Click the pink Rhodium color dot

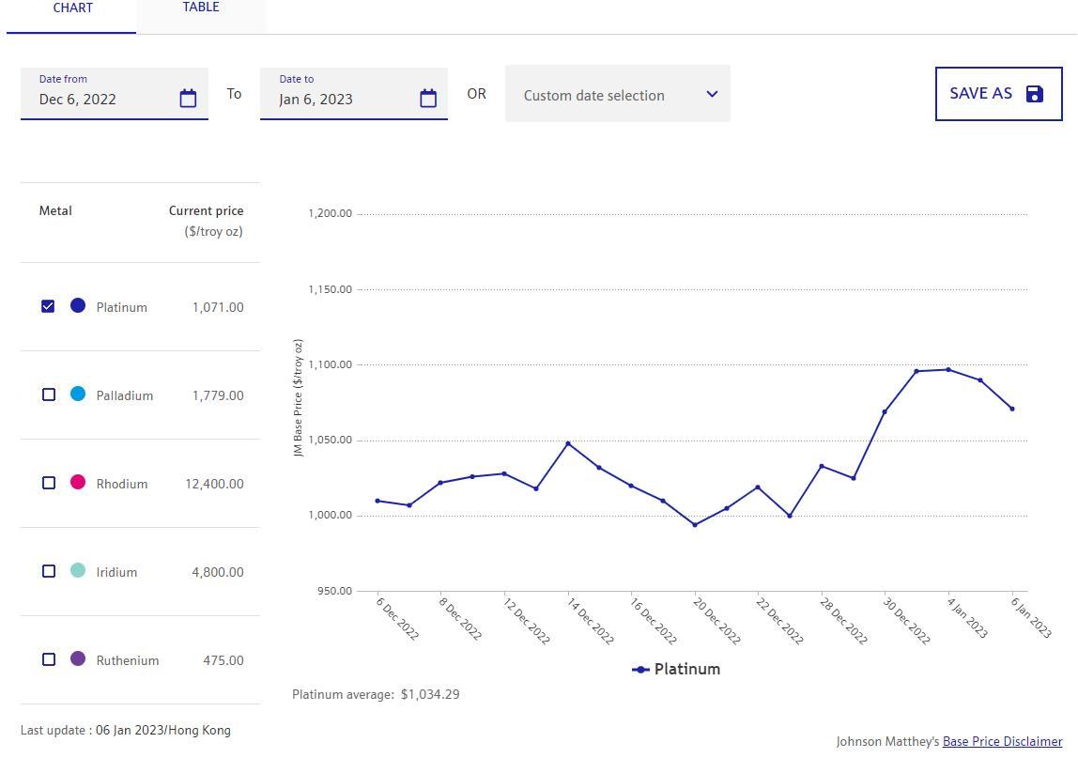pyautogui.click(x=78, y=482)
